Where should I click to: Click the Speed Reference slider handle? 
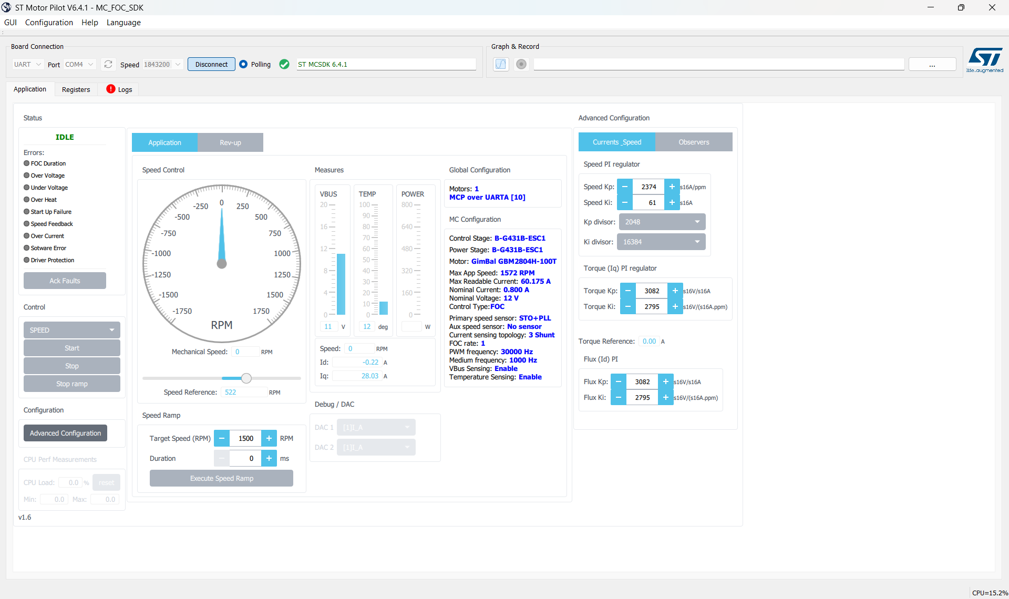click(246, 378)
